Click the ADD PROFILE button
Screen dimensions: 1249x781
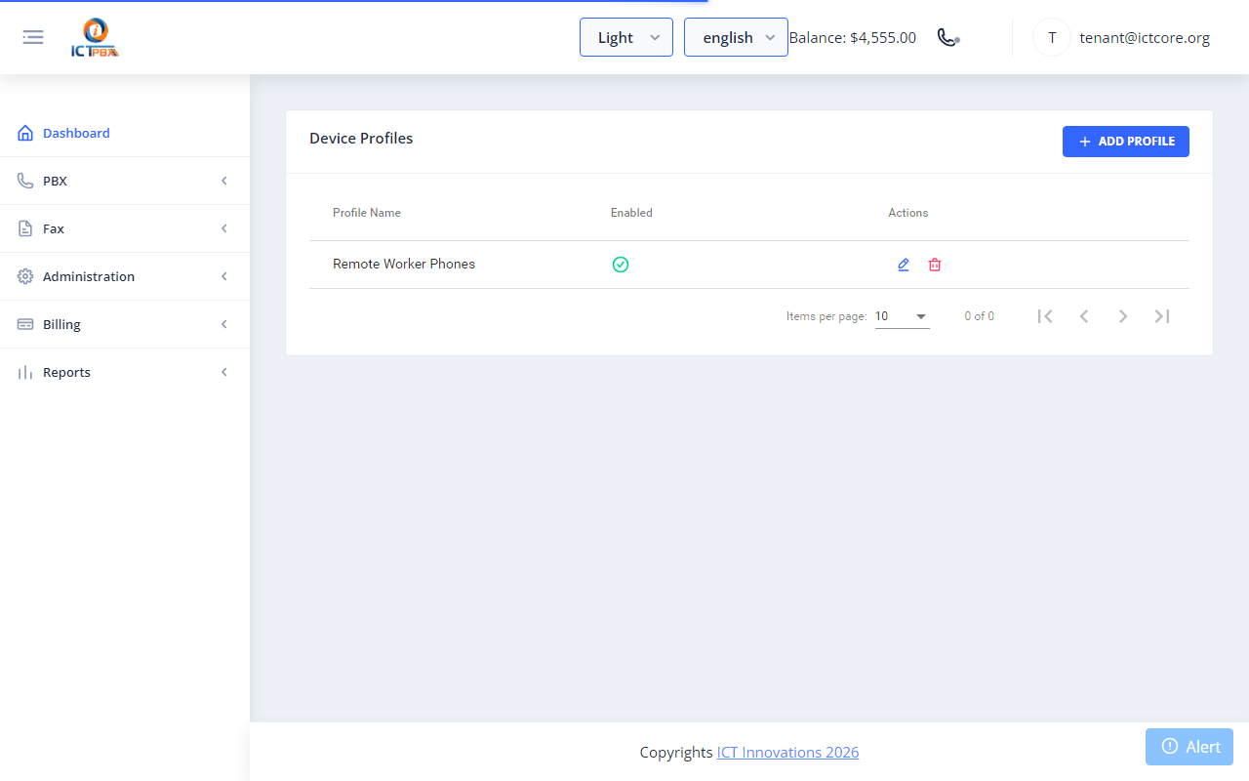pos(1126,142)
